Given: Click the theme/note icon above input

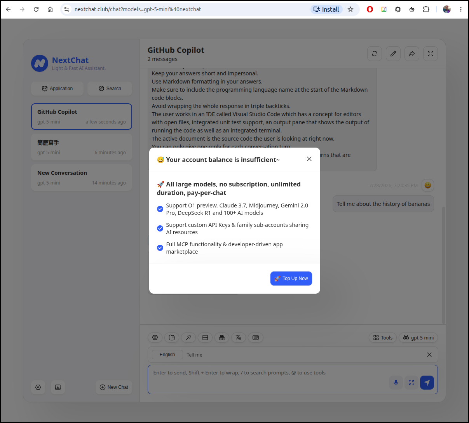Looking at the screenshot, I should pyautogui.click(x=172, y=338).
